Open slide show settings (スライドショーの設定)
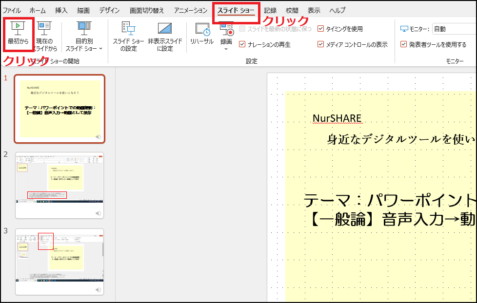This screenshot has width=477, height=303. [x=128, y=36]
